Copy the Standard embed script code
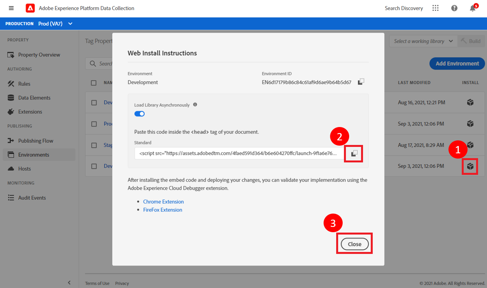This screenshot has height=288, width=487. (x=354, y=154)
